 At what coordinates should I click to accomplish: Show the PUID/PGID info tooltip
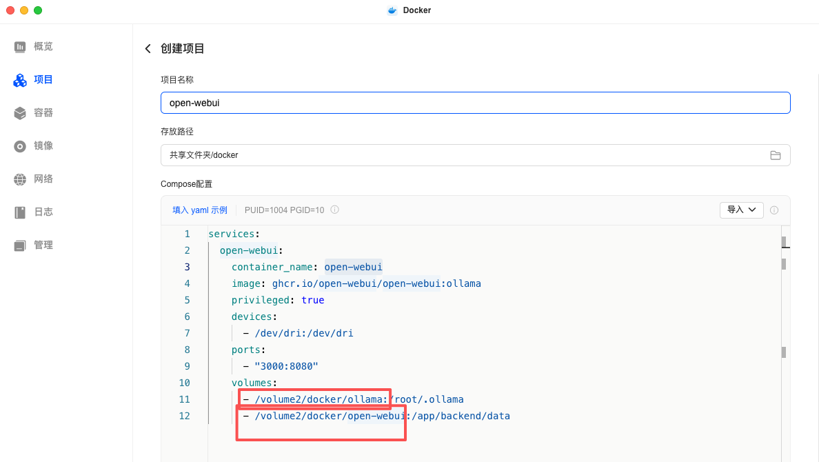(334, 210)
